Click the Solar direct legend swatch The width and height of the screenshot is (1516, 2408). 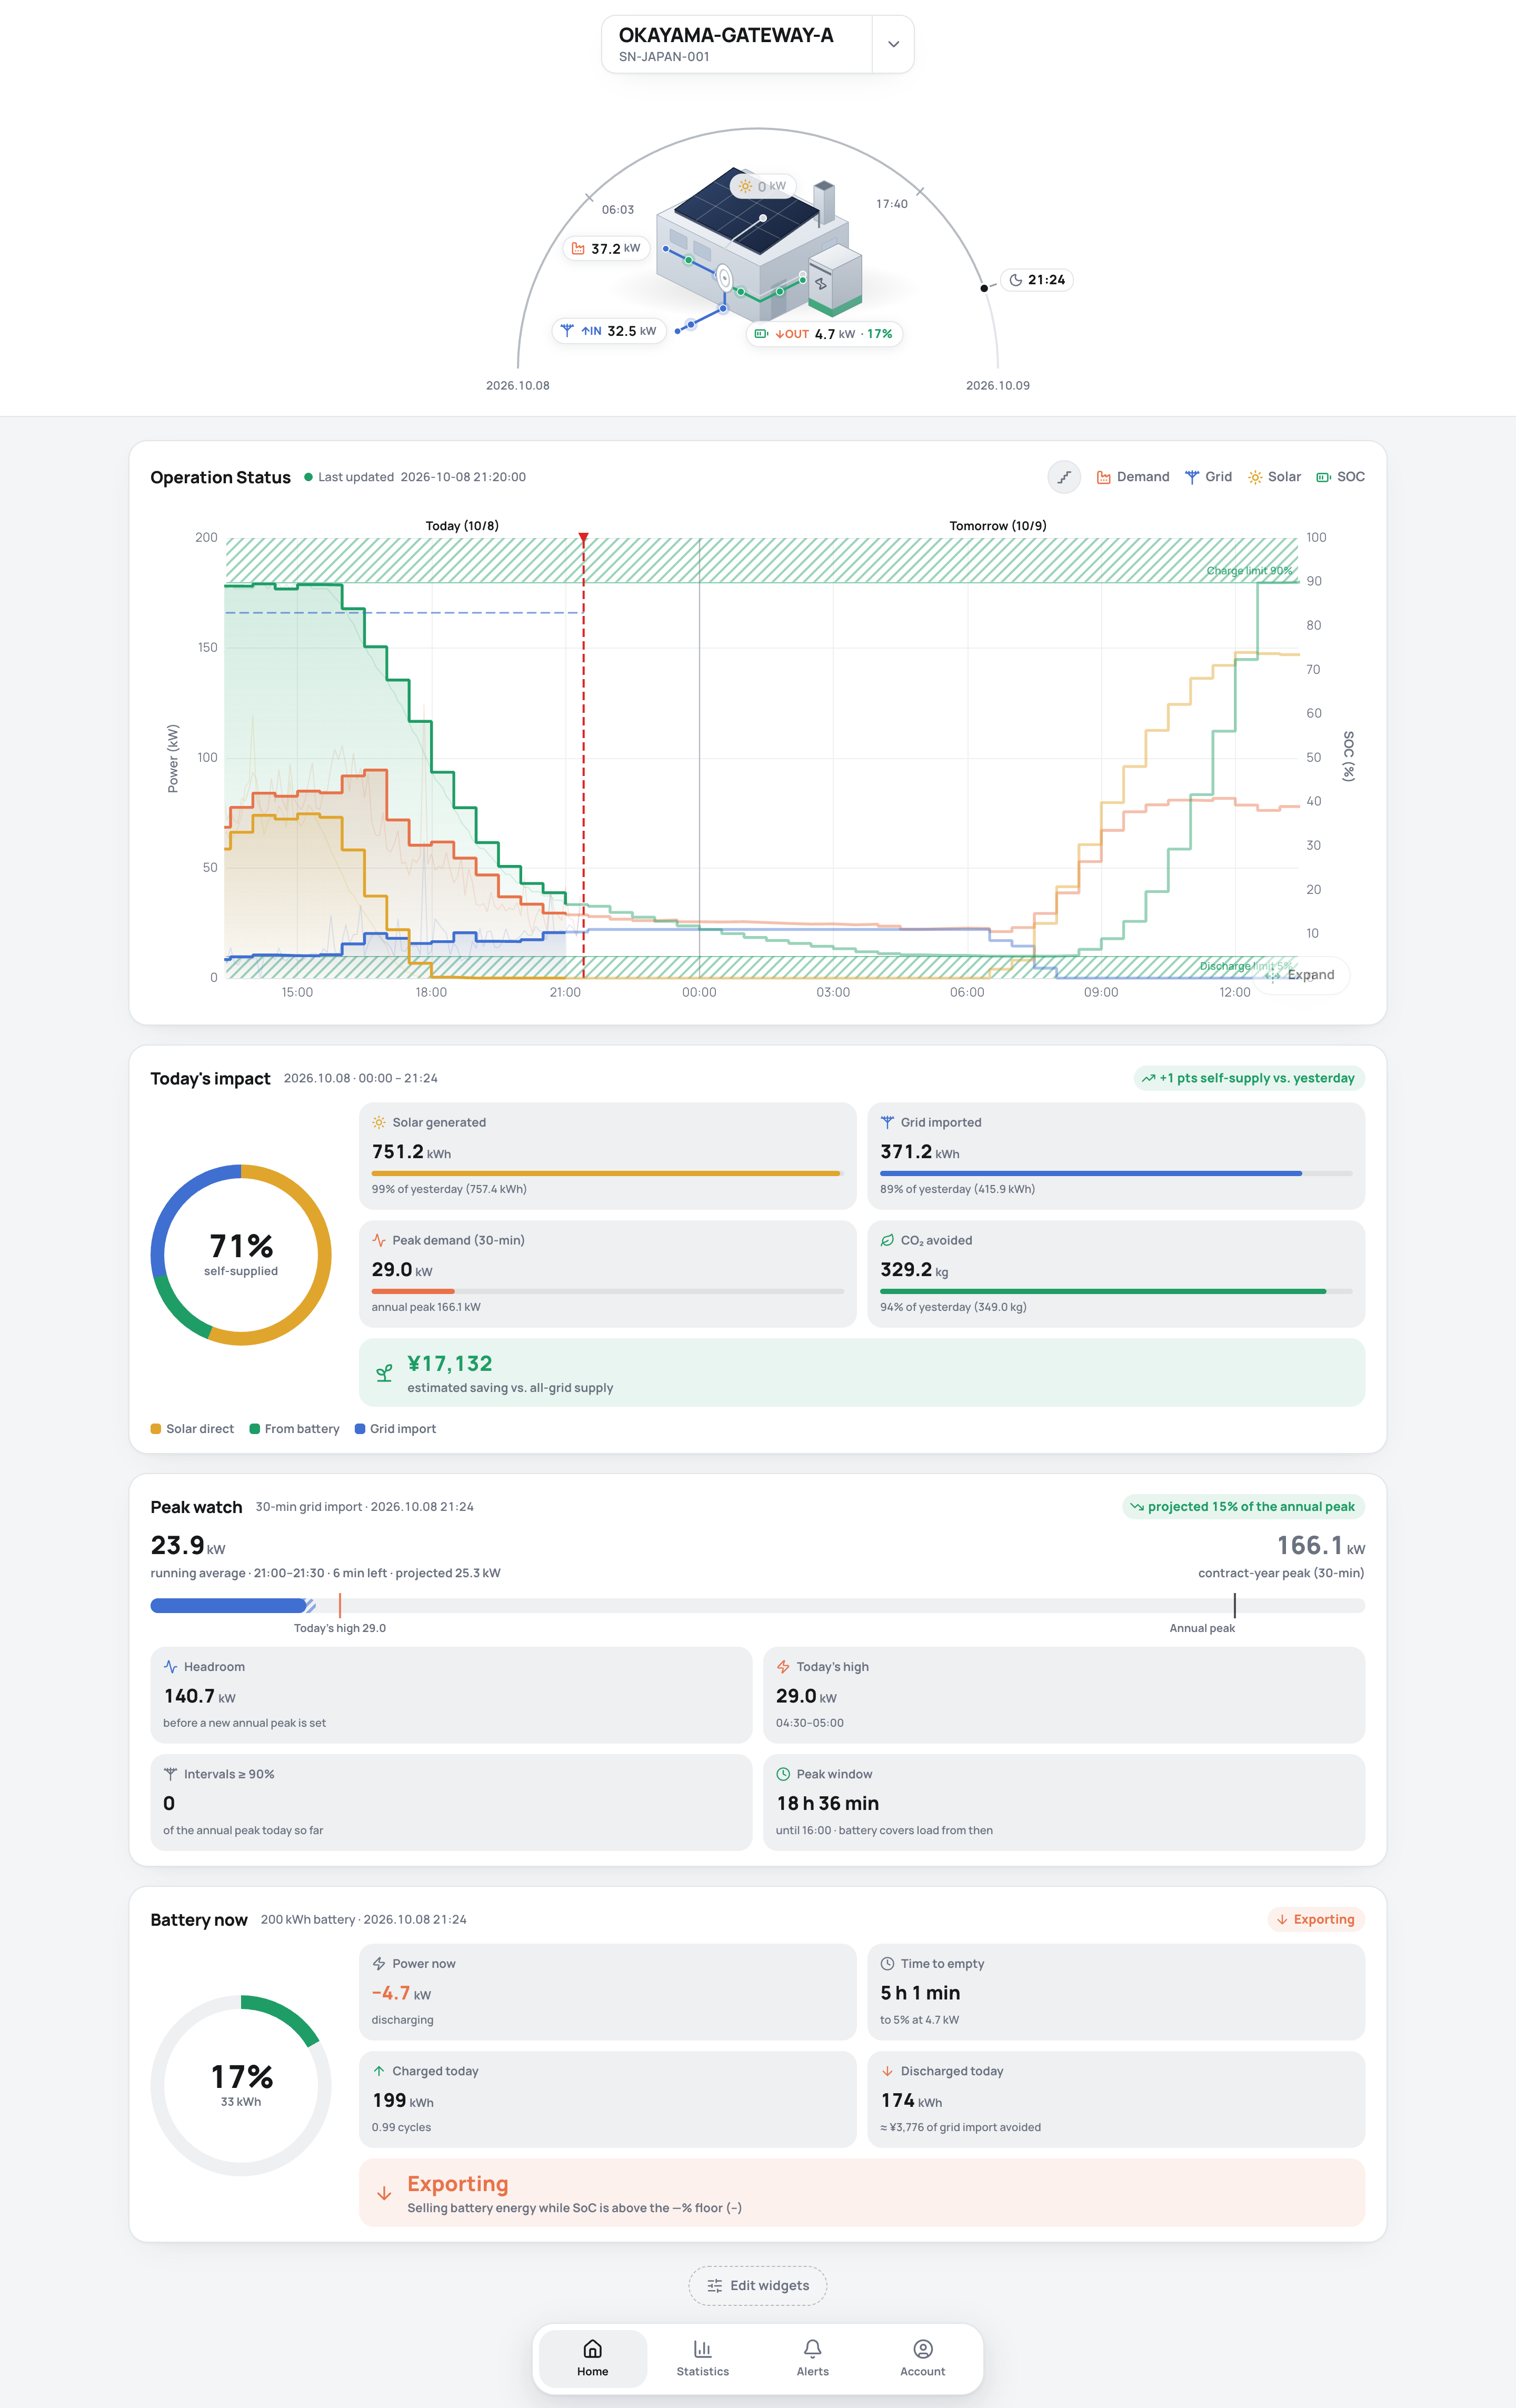(156, 1429)
